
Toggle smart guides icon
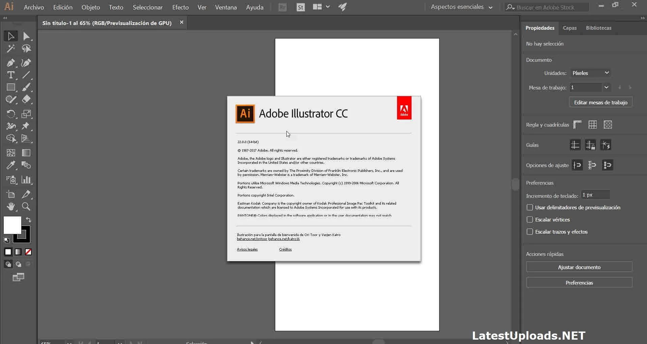tap(606, 145)
